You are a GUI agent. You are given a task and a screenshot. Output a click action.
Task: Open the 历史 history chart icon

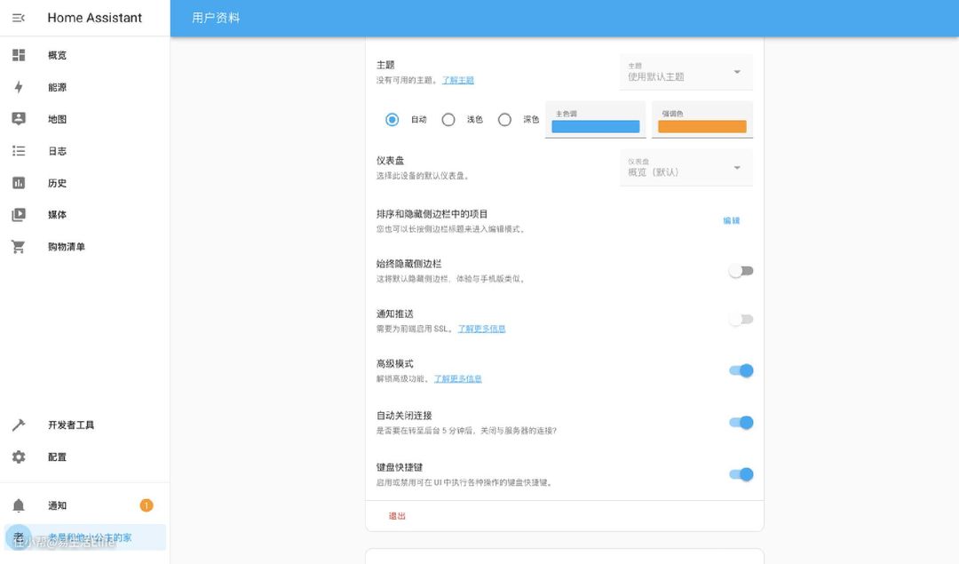click(19, 183)
